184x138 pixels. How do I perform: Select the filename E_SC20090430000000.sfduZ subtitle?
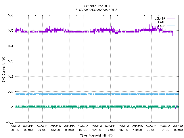coord(96,10)
